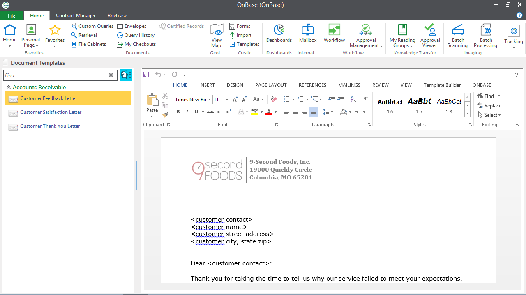Open the Mailbox
Screen dimensions: 526x295
308,34
